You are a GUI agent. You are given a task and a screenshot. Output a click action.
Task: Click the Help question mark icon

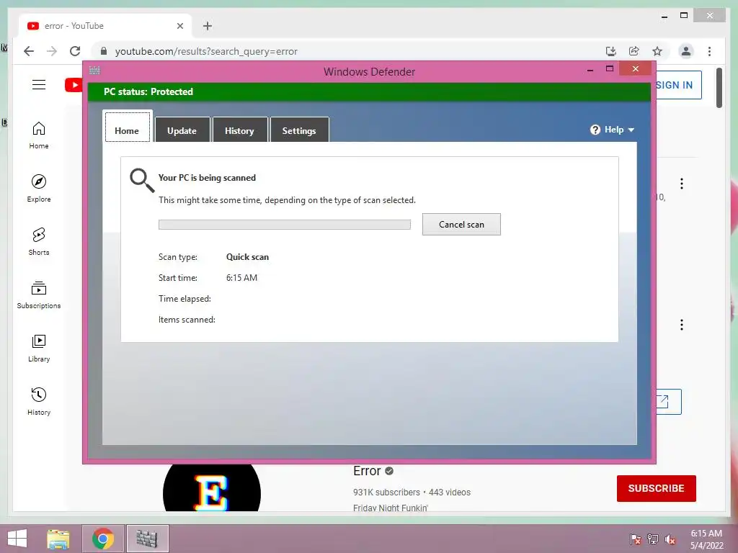click(x=595, y=130)
